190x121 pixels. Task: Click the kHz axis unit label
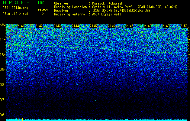tap(3, 25)
